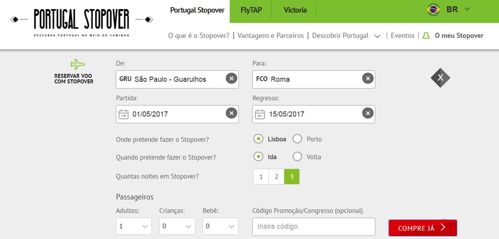
Task: Select Volta for stopover timing
Action: 297,157
